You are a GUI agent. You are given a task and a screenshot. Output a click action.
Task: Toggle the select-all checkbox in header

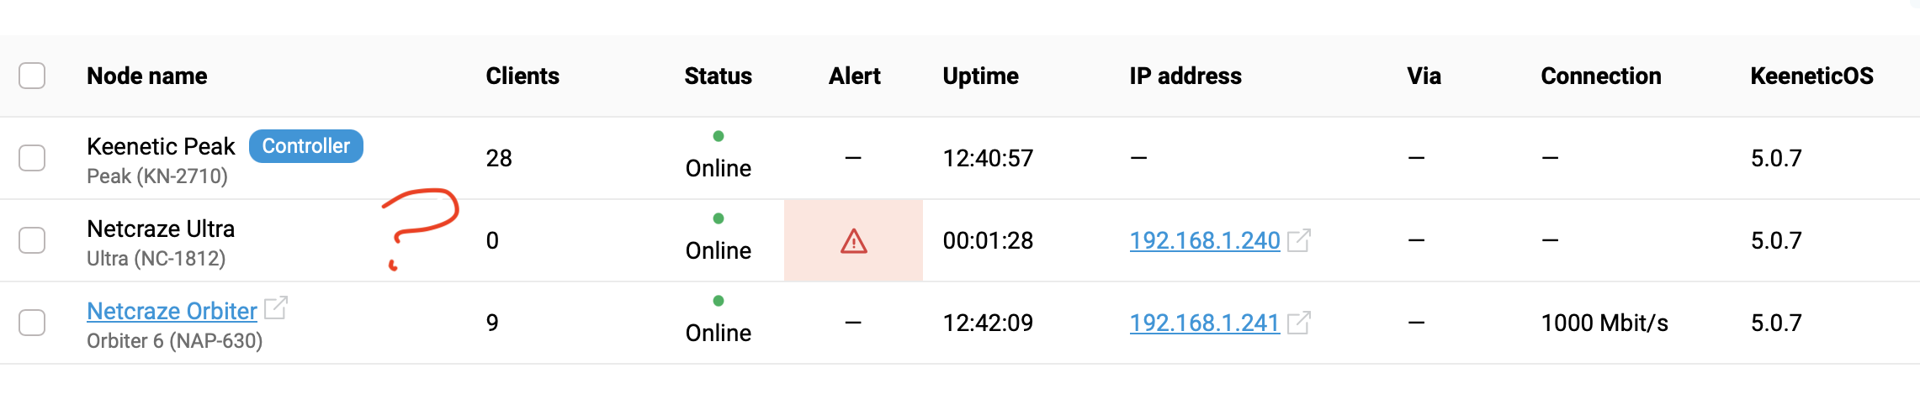click(32, 76)
